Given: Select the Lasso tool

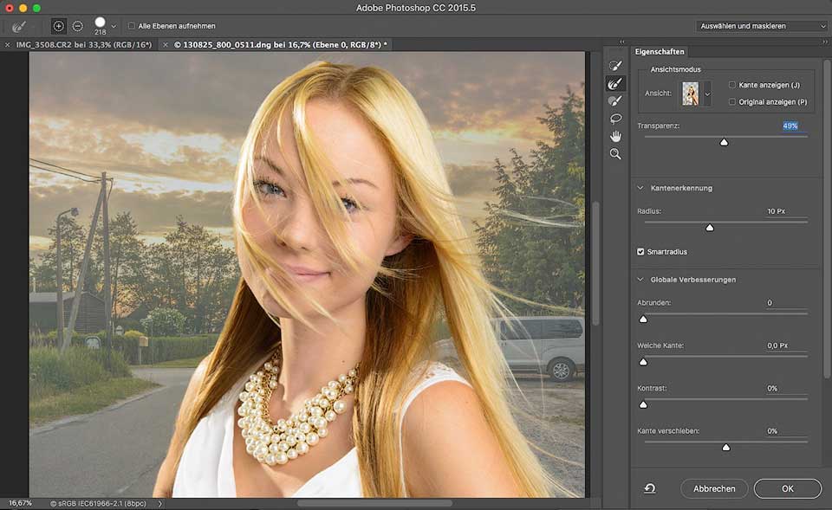Looking at the screenshot, I should pyautogui.click(x=615, y=119).
